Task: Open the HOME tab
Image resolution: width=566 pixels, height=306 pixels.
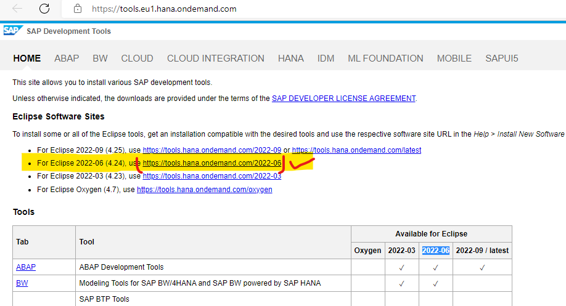Action: 27,58
